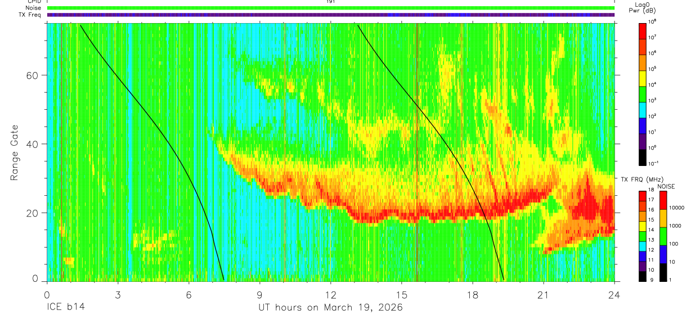Image resolution: width=691 pixels, height=319 pixels.
Task: Click the black bottom segment of Lag0 Pwr bar
Action: [x=643, y=156]
